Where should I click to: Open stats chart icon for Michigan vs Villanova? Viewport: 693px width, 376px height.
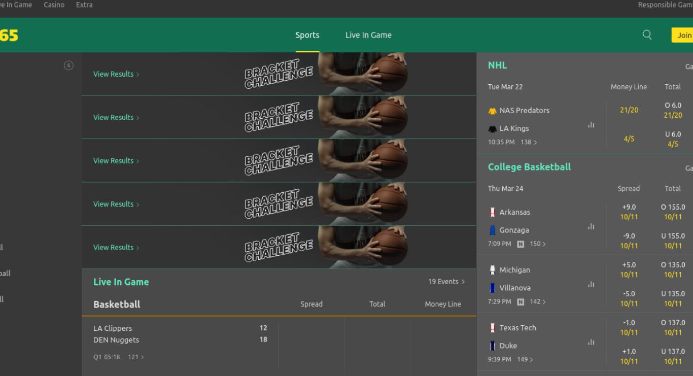point(591,285)
